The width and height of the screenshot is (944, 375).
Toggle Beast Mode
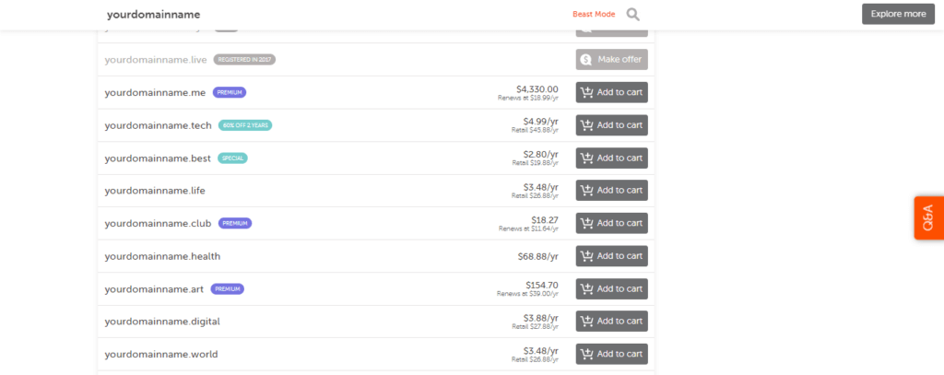click(x=594, y=14)
